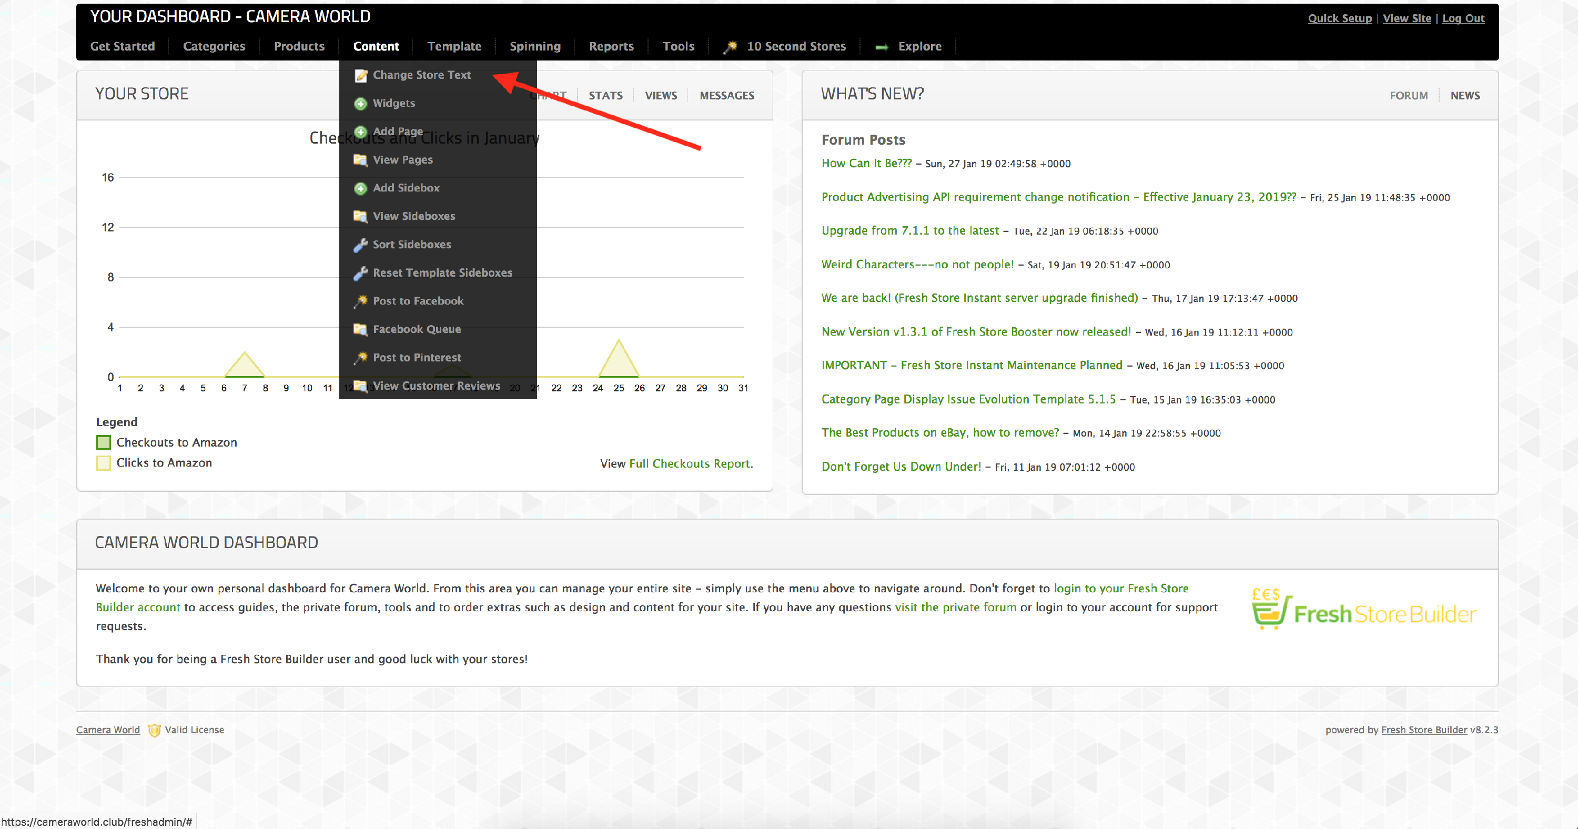Open the Template dropdown menu

point(454,47)
